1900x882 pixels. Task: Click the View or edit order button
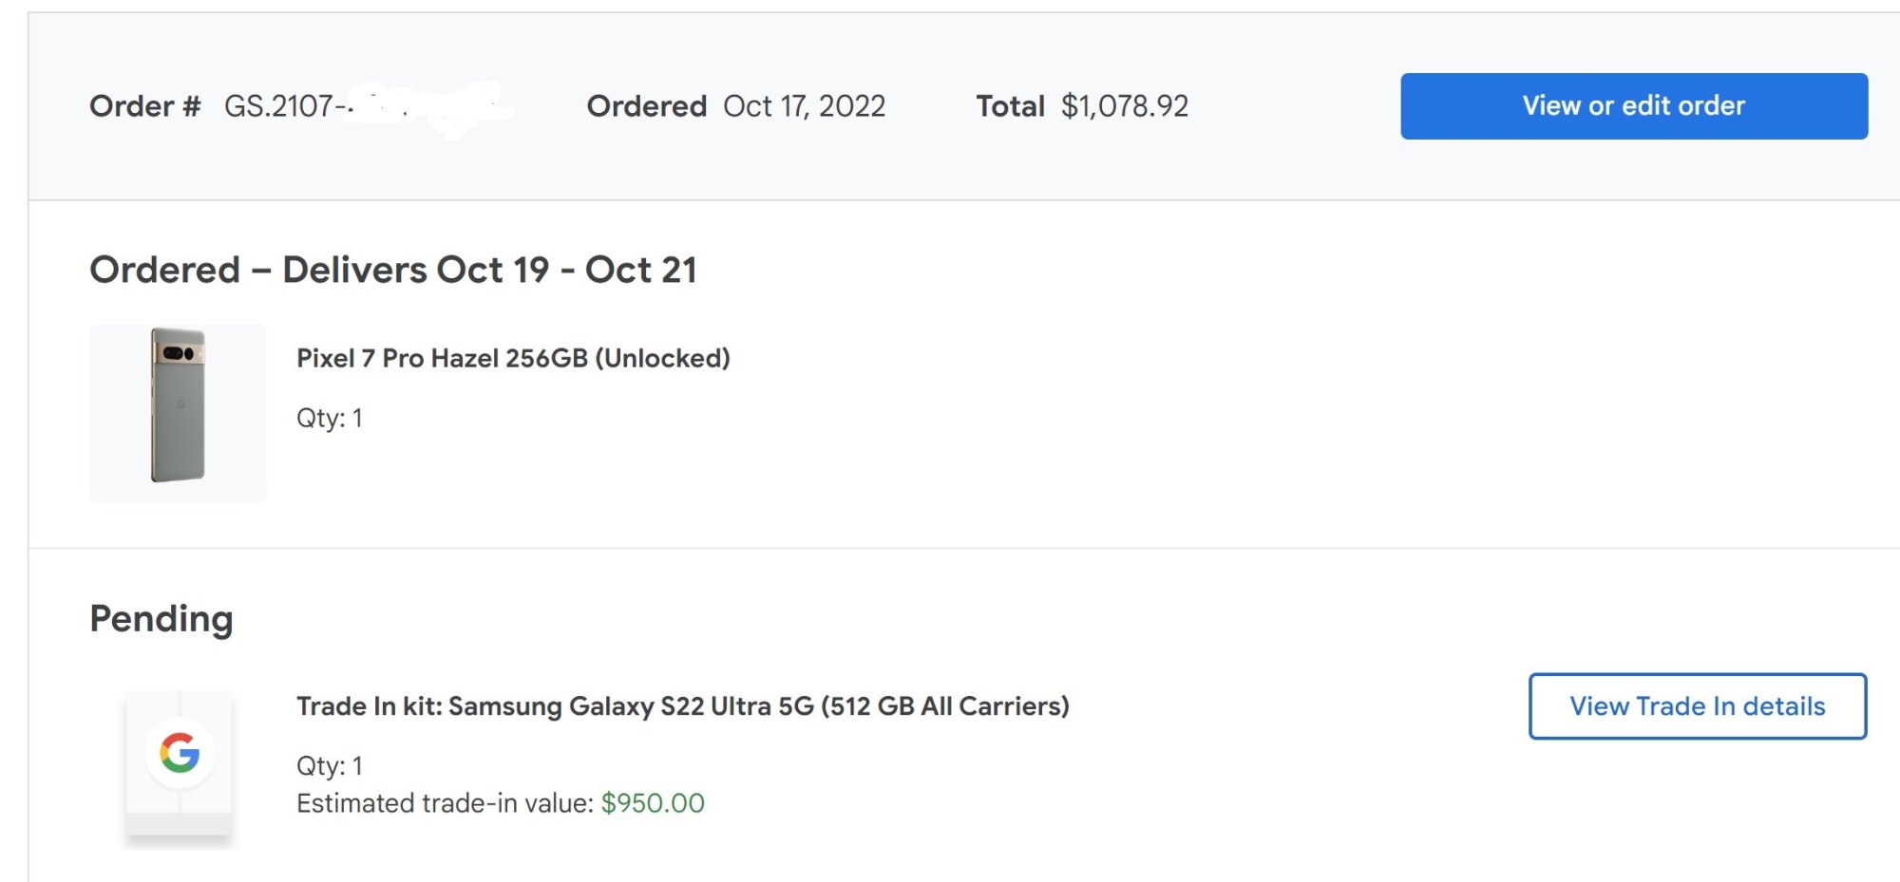click(1633, 106)
